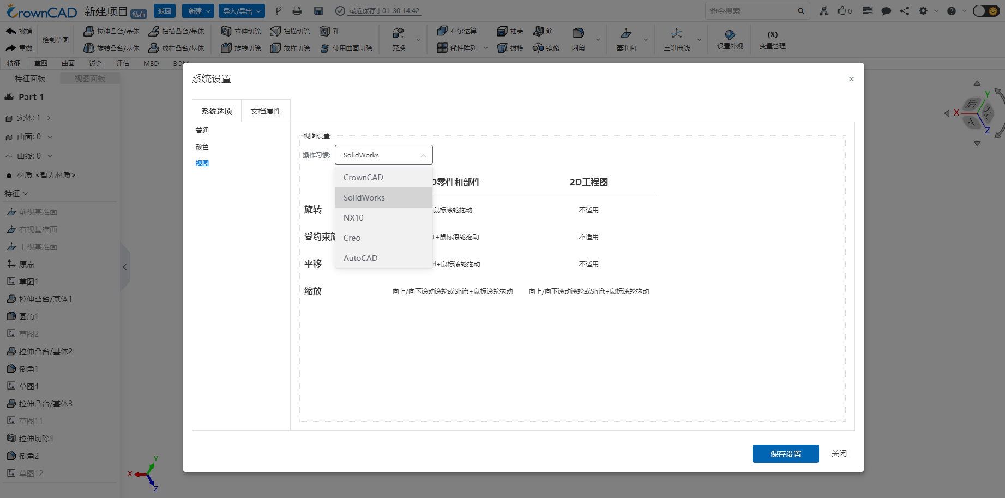This screenshot has width=1005, height=498.
Task: Click the 变换 transform tool
Action: [399, 39]
